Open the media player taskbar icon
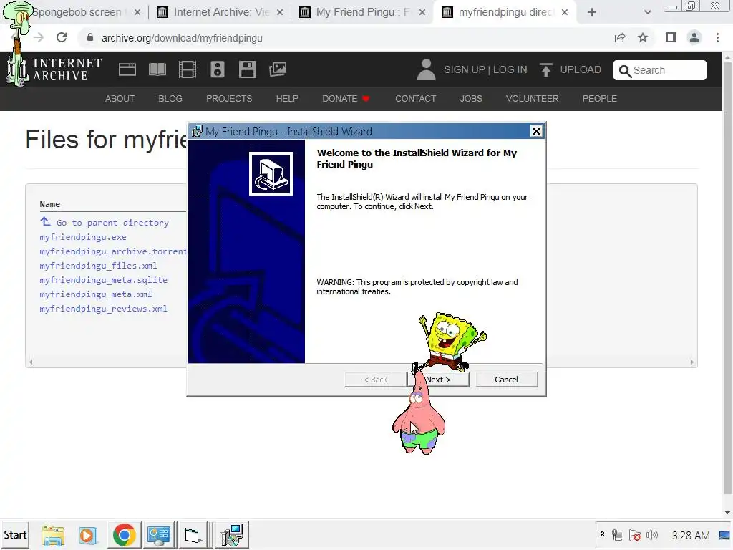733x550 pixels. coord(88,535)
